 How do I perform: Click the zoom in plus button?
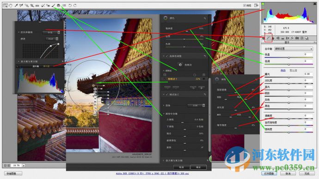point(8,166)
